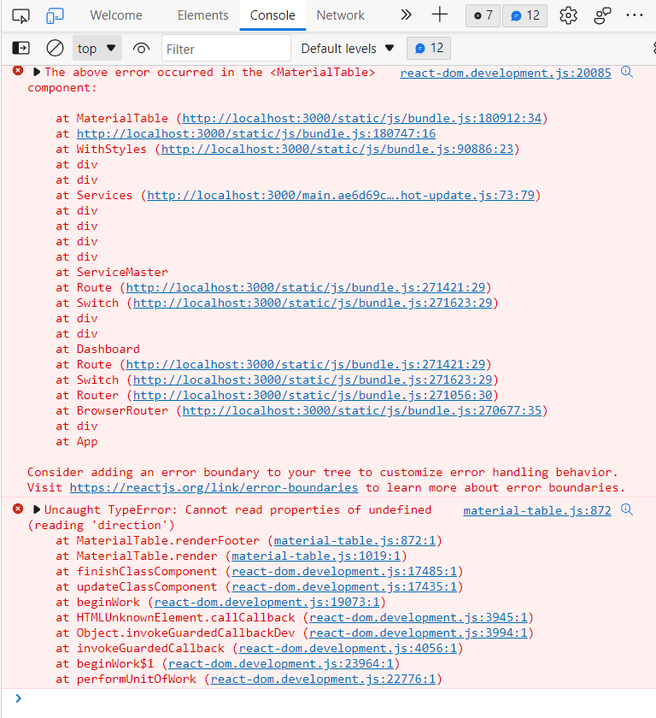Open invokeGuardedCallback react-dom.development.js:4056:1 link
The width and height of the screenshot is (656, 718).
point(348,648)
